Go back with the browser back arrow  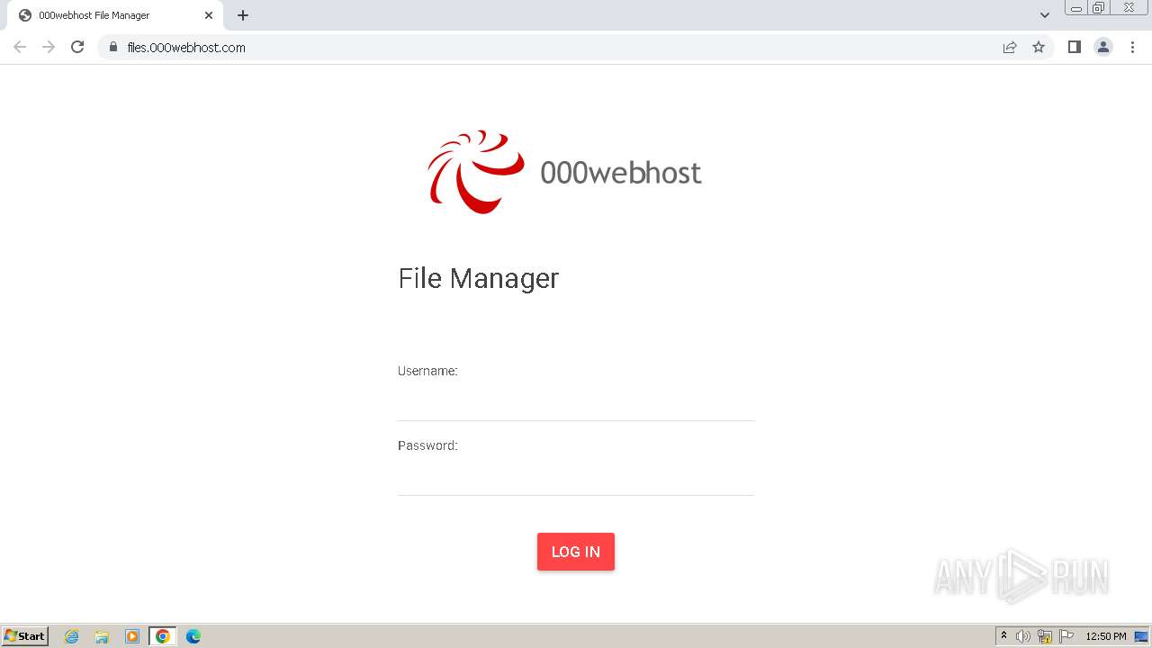(20, 48)
